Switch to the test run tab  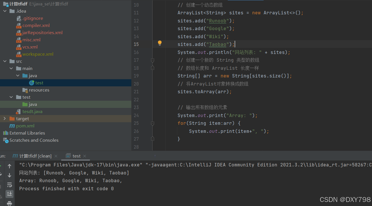76,156
